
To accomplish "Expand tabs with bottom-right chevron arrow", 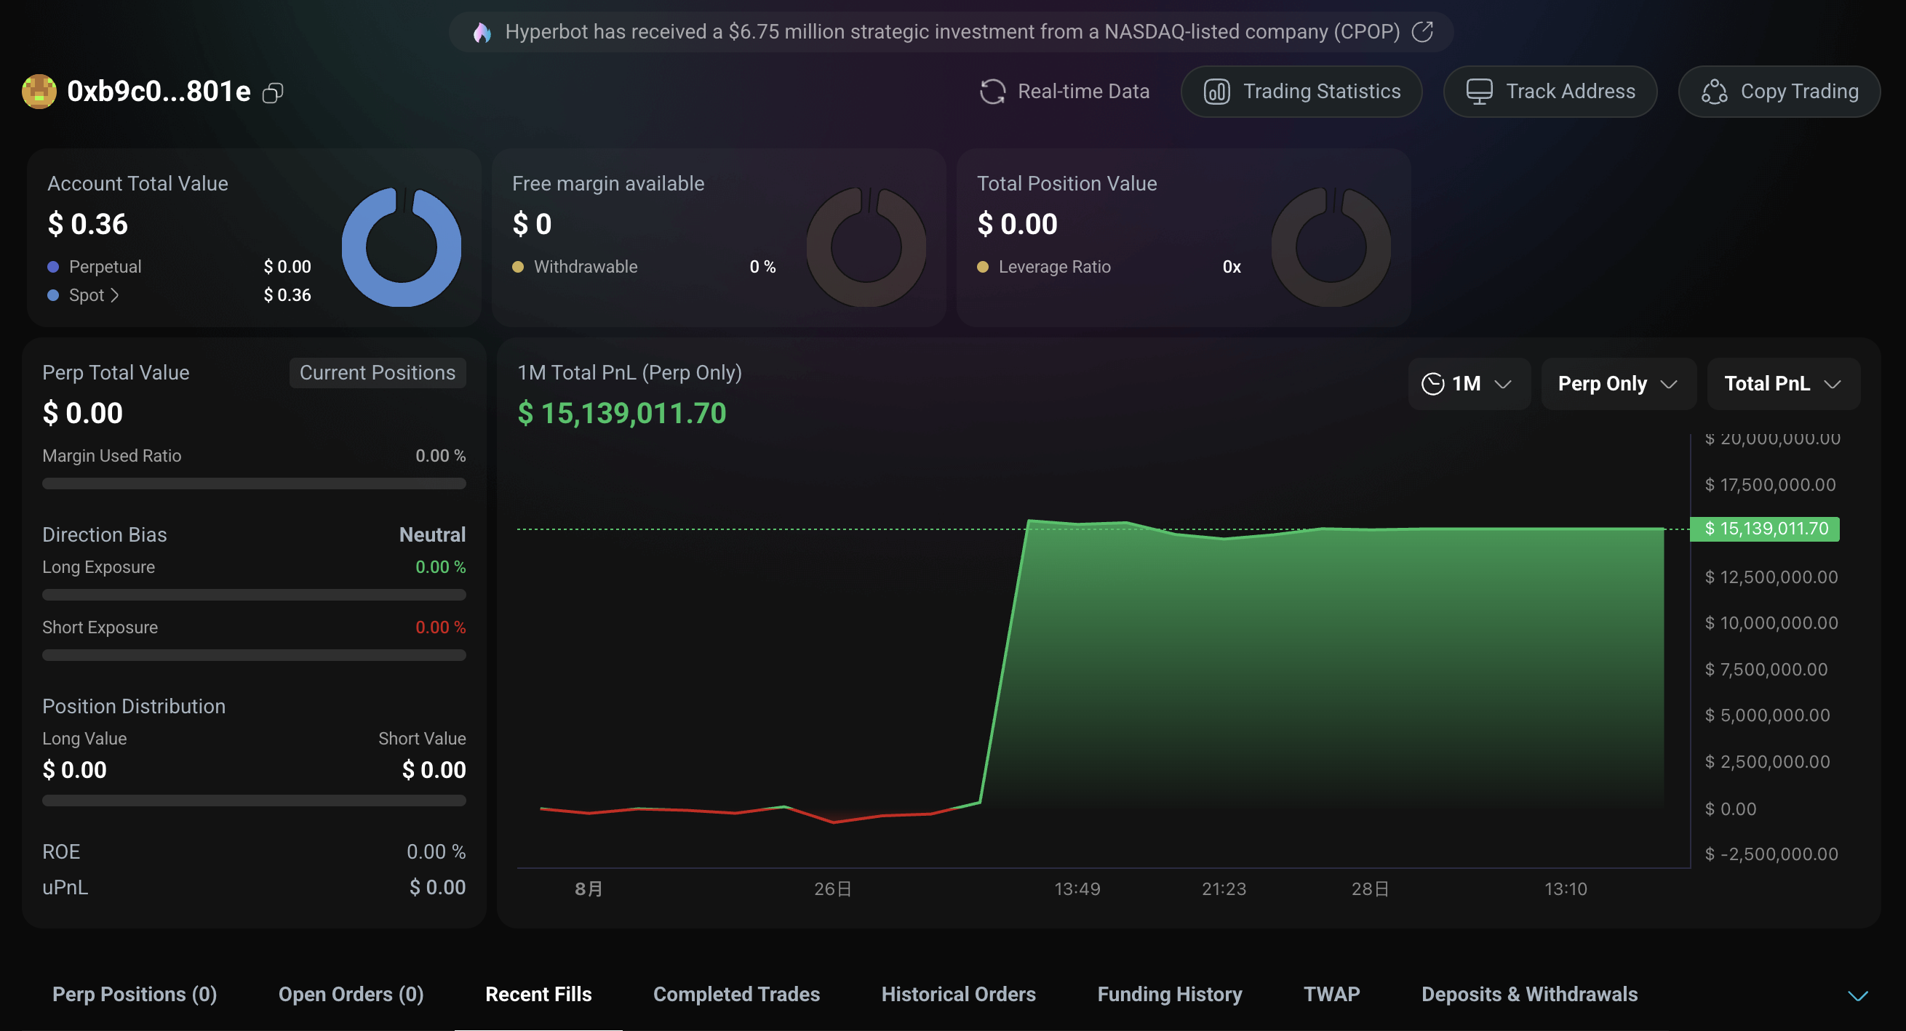I will [1857, 995].
